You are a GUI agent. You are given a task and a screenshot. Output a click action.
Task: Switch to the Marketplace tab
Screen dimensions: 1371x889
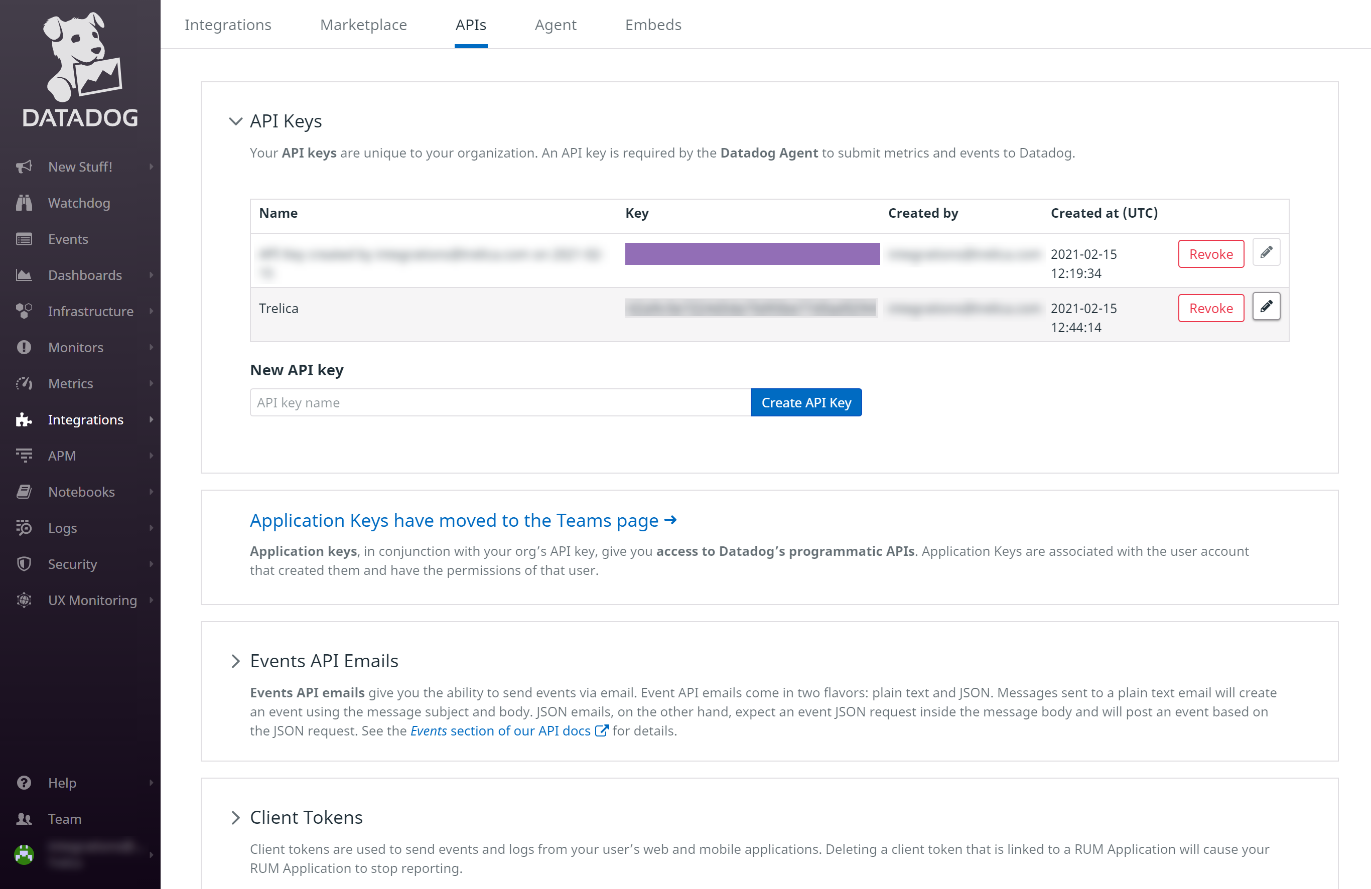click(x=363, y=25)
